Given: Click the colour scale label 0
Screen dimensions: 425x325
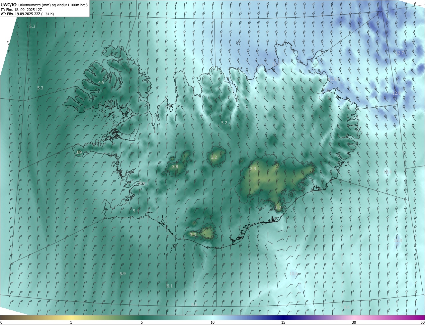Looking at the screenshot, I should (1, 322).
